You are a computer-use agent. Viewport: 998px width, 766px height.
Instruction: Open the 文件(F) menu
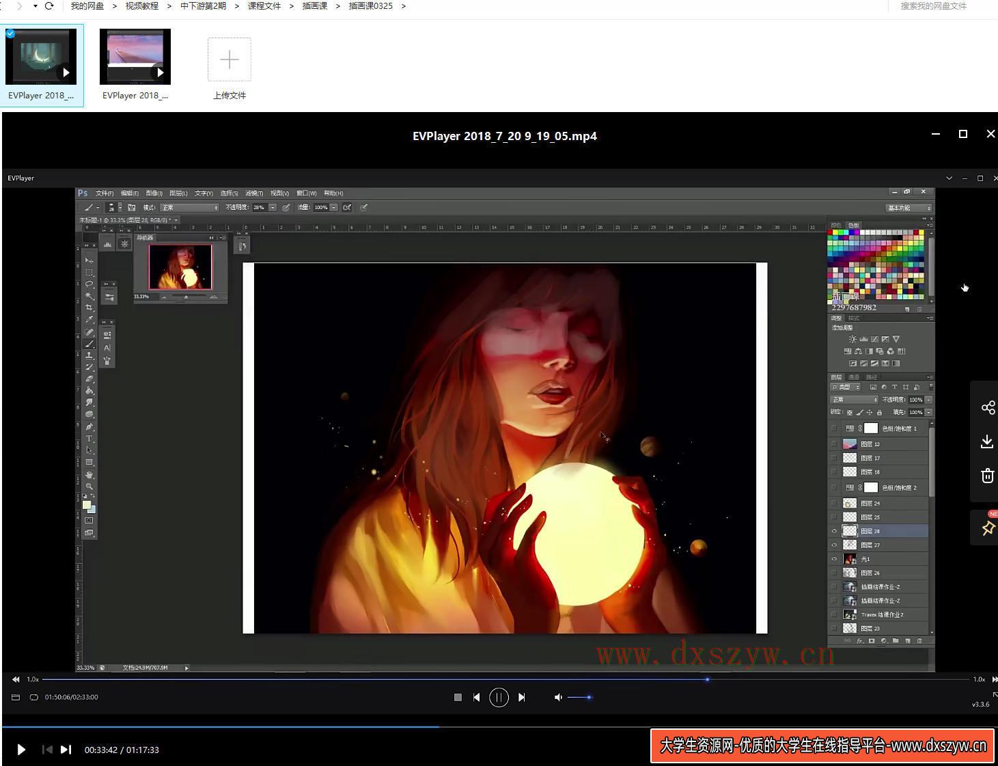pos(105,193)
